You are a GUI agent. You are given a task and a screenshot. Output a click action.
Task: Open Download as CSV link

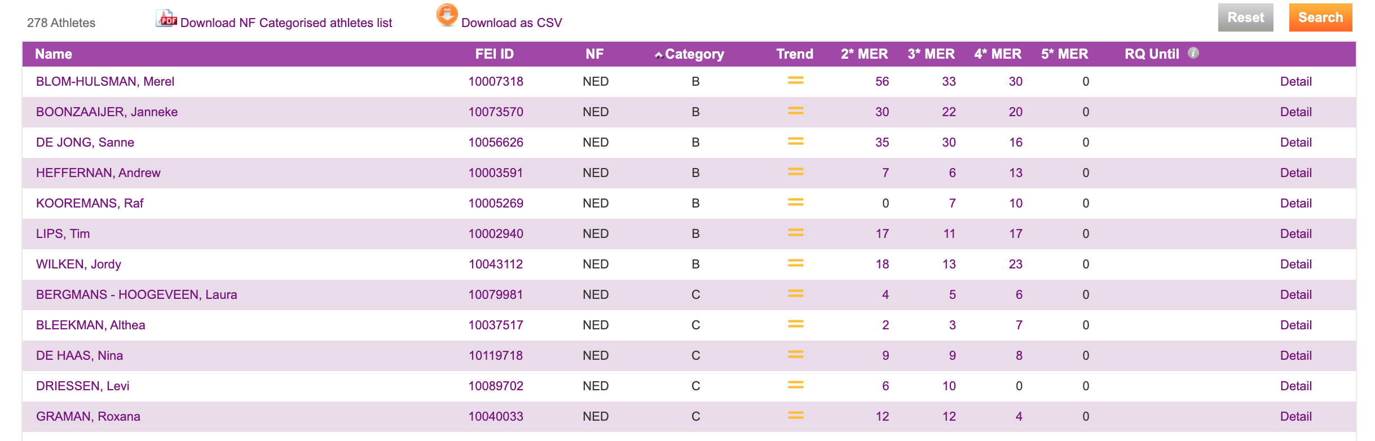pos(512,23)
